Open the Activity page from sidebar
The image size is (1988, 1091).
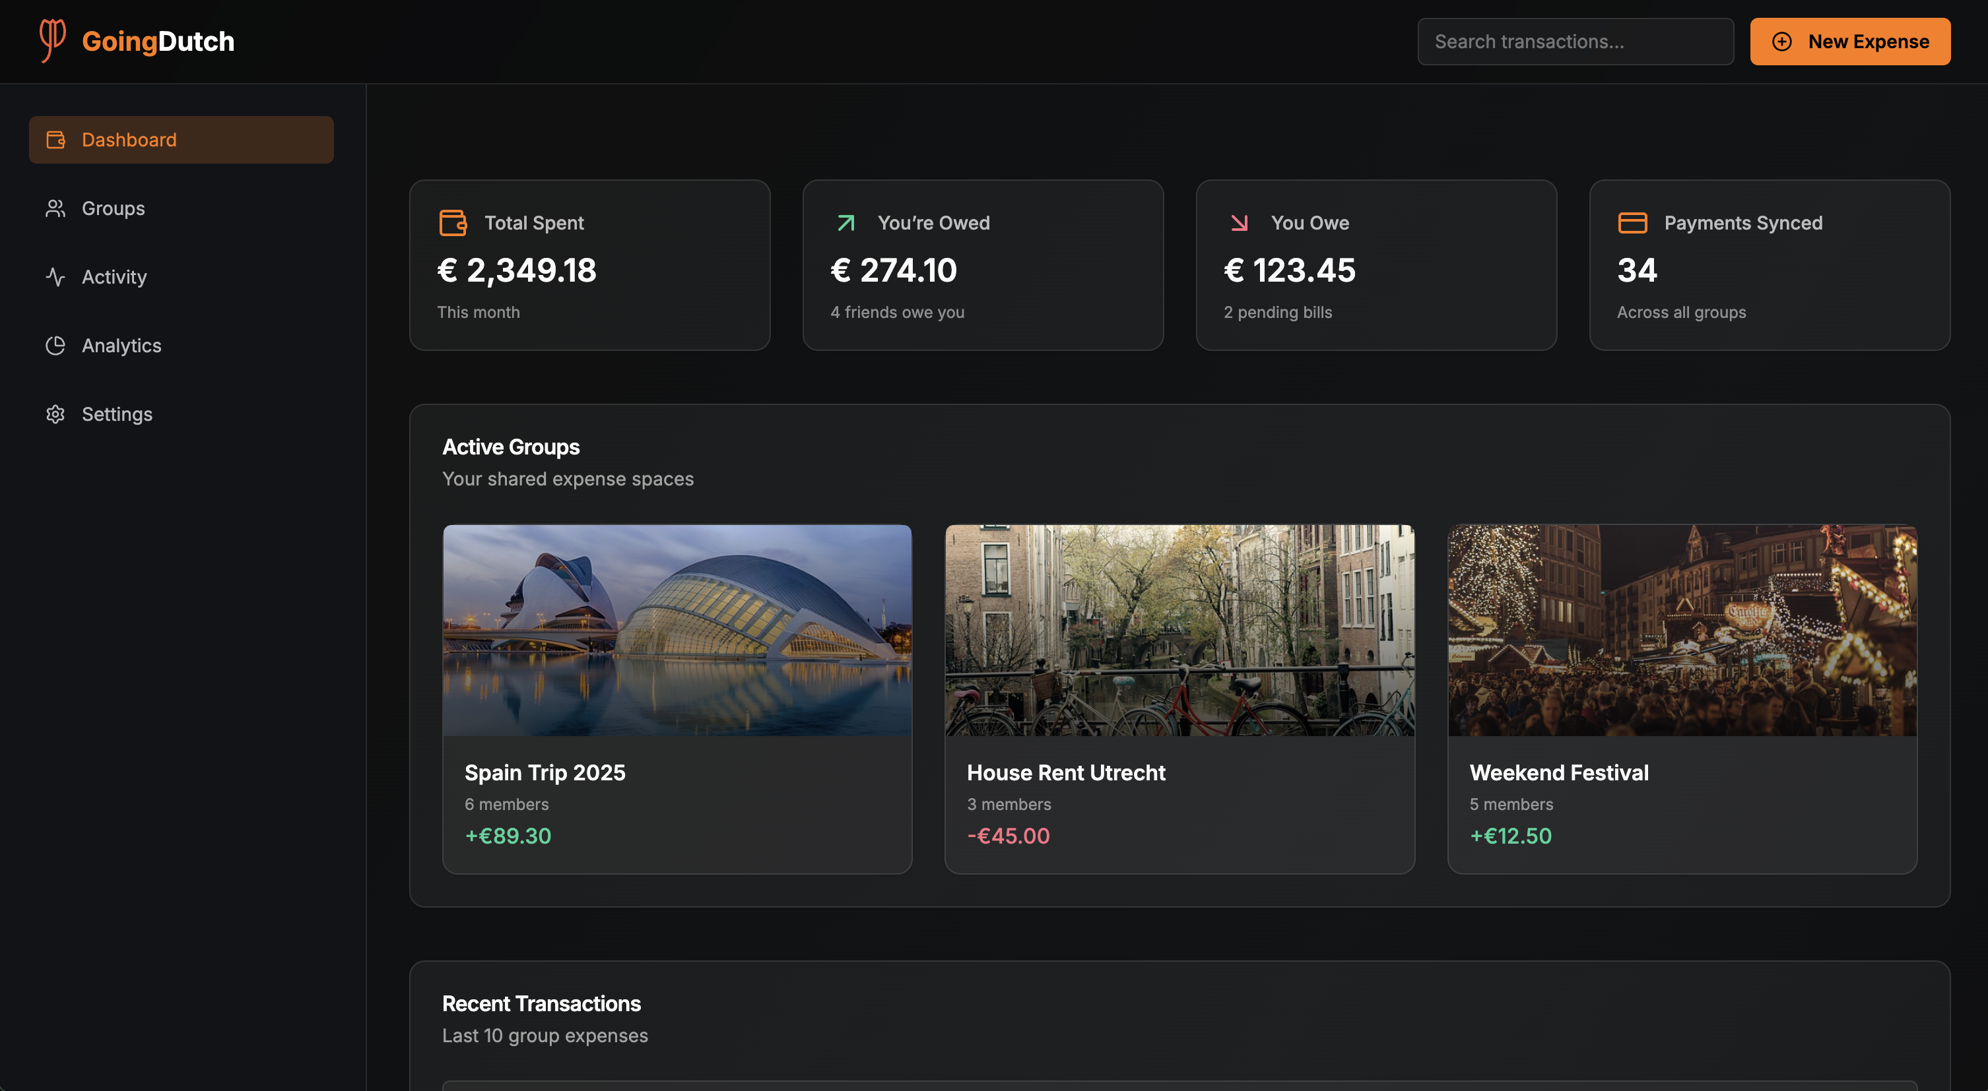pos(114,277)
